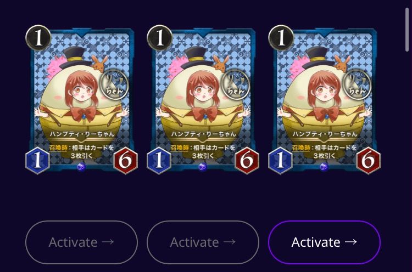Viewport: 412px width, 272px height.
Task: Click the purple gem on third card bottom
Action: click(x=324, y=167)
